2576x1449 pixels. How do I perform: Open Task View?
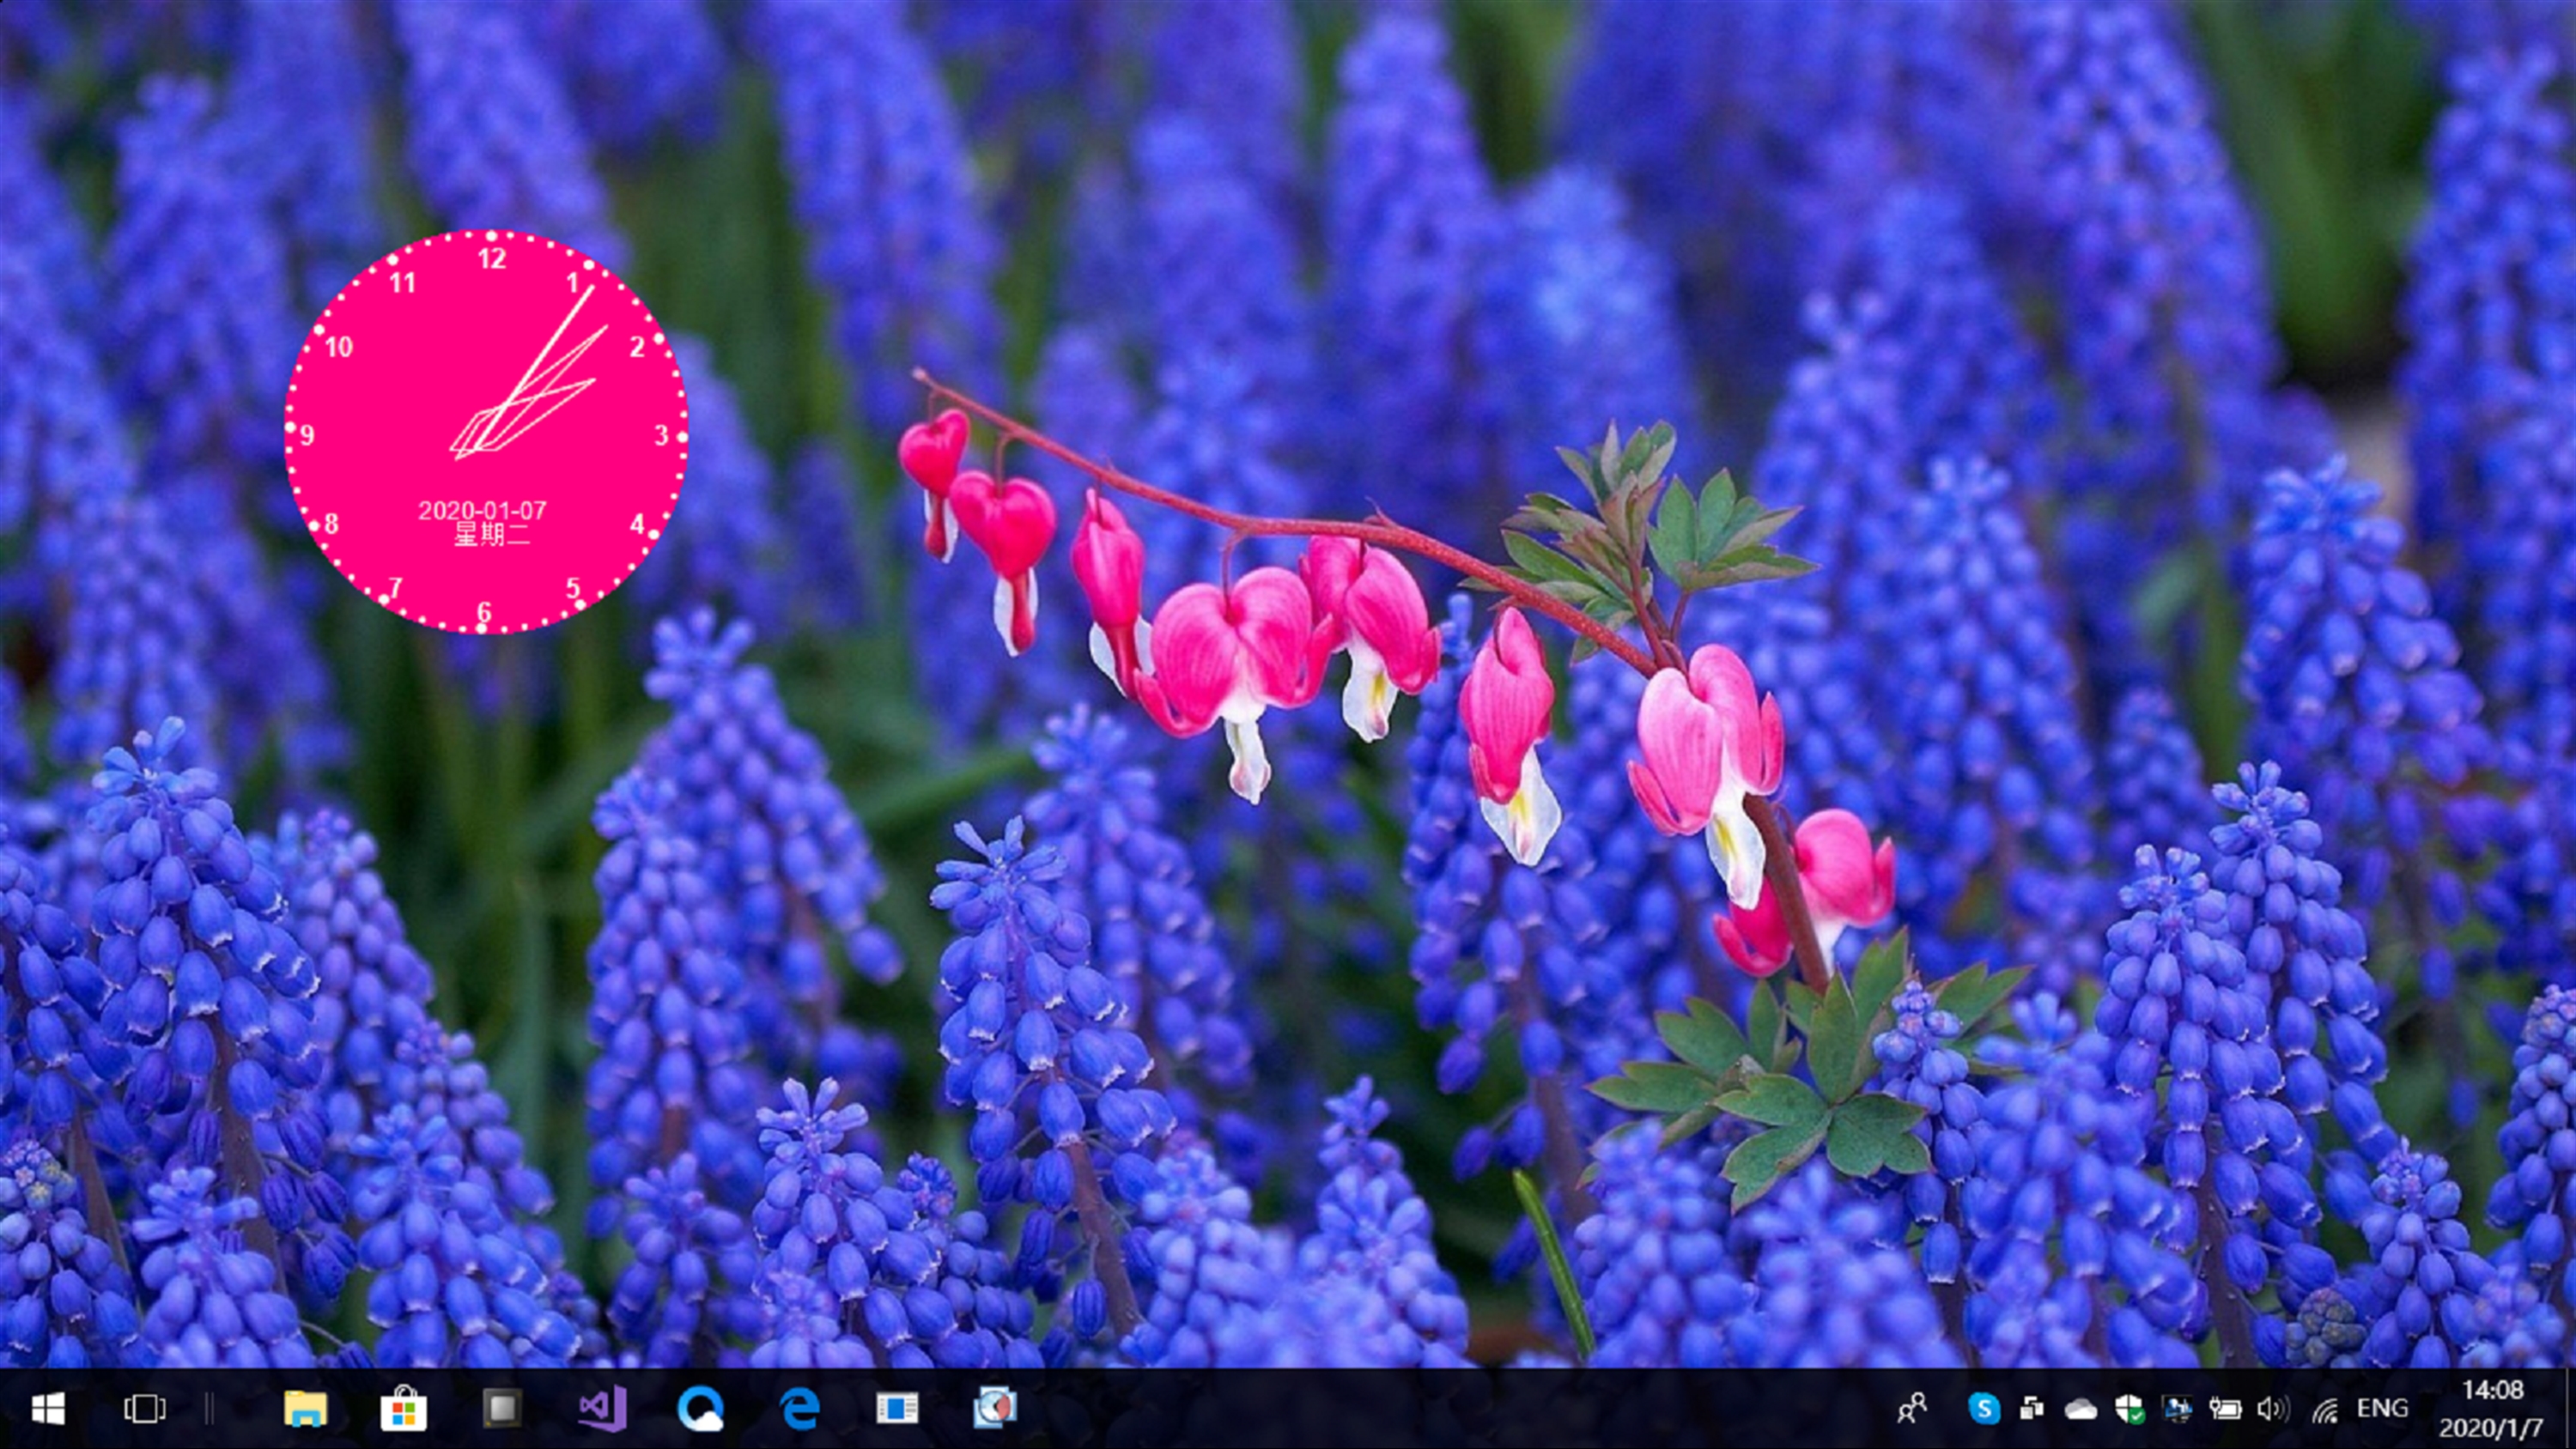pos(145,1409)
